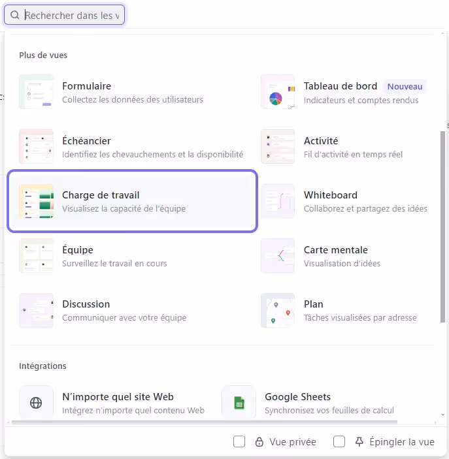Screen dimensions: 449x459
Task: Click the Carte mentale icon
Action: (278, 256)
